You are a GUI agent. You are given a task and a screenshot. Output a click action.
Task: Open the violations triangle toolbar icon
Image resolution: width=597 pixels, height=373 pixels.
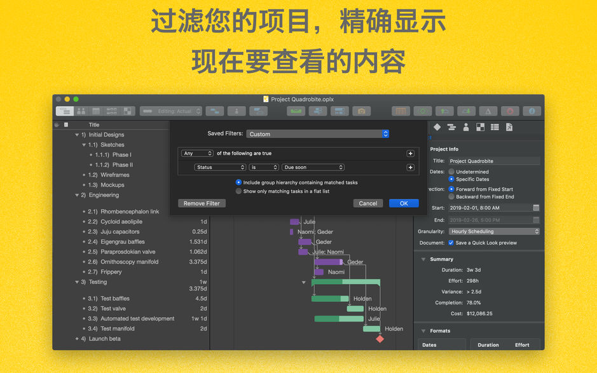489,111
